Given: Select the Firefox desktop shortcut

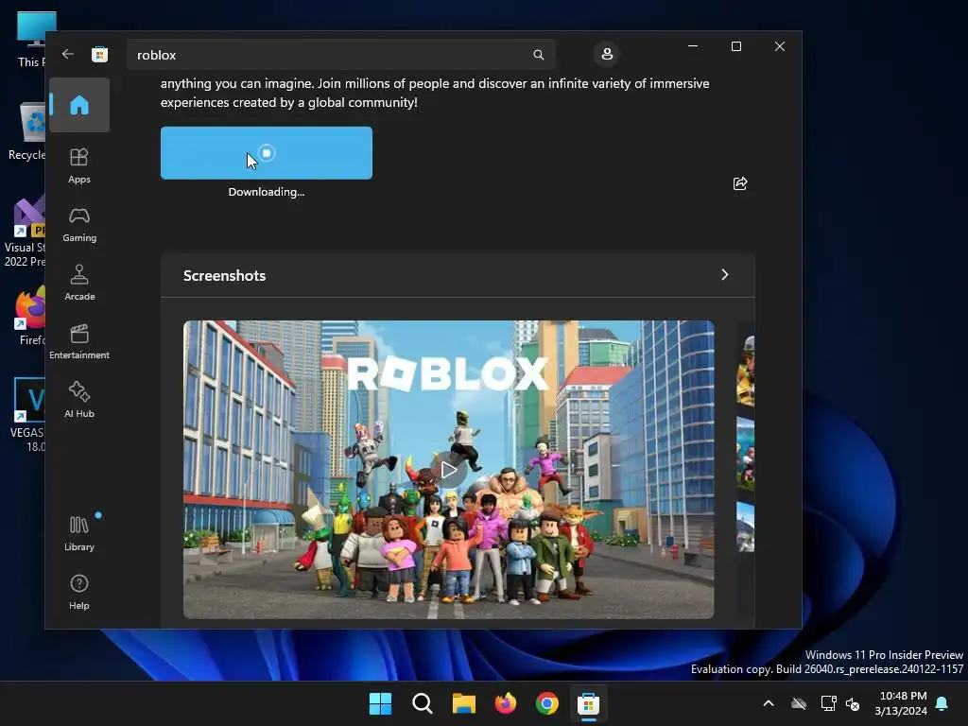Looking at the screenshot, I should 29,316.
